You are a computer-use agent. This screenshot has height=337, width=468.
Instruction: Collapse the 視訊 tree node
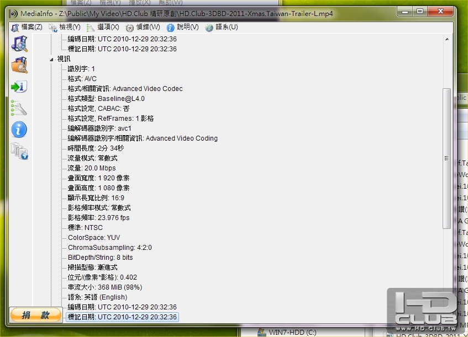(x=51, y=60)
